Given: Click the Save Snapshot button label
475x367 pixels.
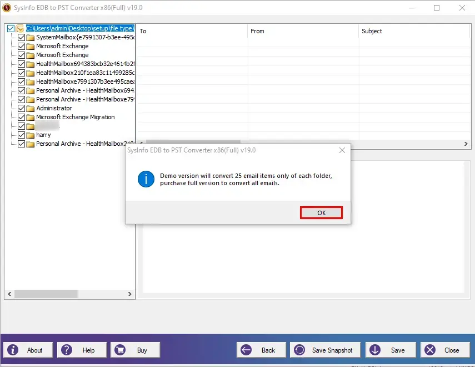Looking at the screenshot, I should point(332,350).
